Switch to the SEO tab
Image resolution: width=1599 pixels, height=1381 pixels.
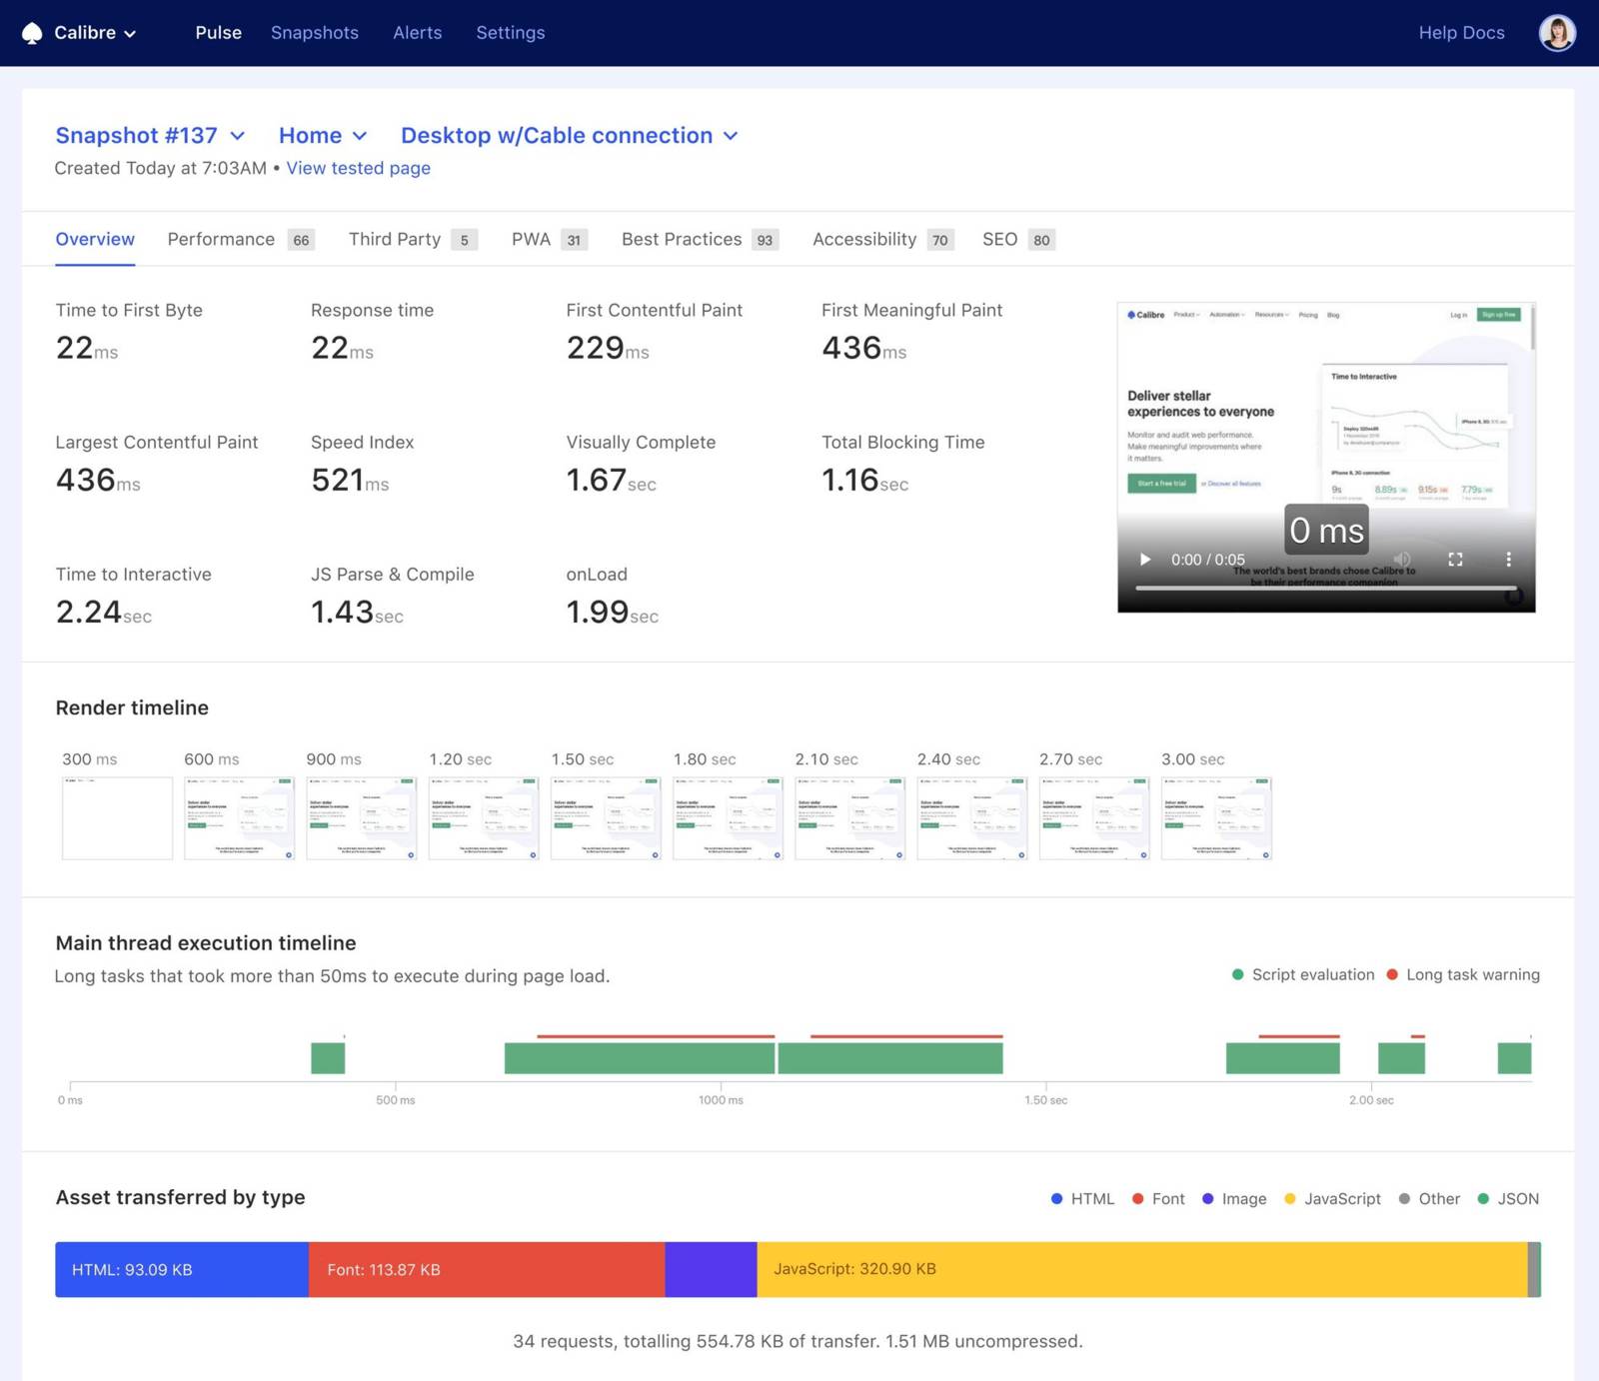(x=1018, y=239)
